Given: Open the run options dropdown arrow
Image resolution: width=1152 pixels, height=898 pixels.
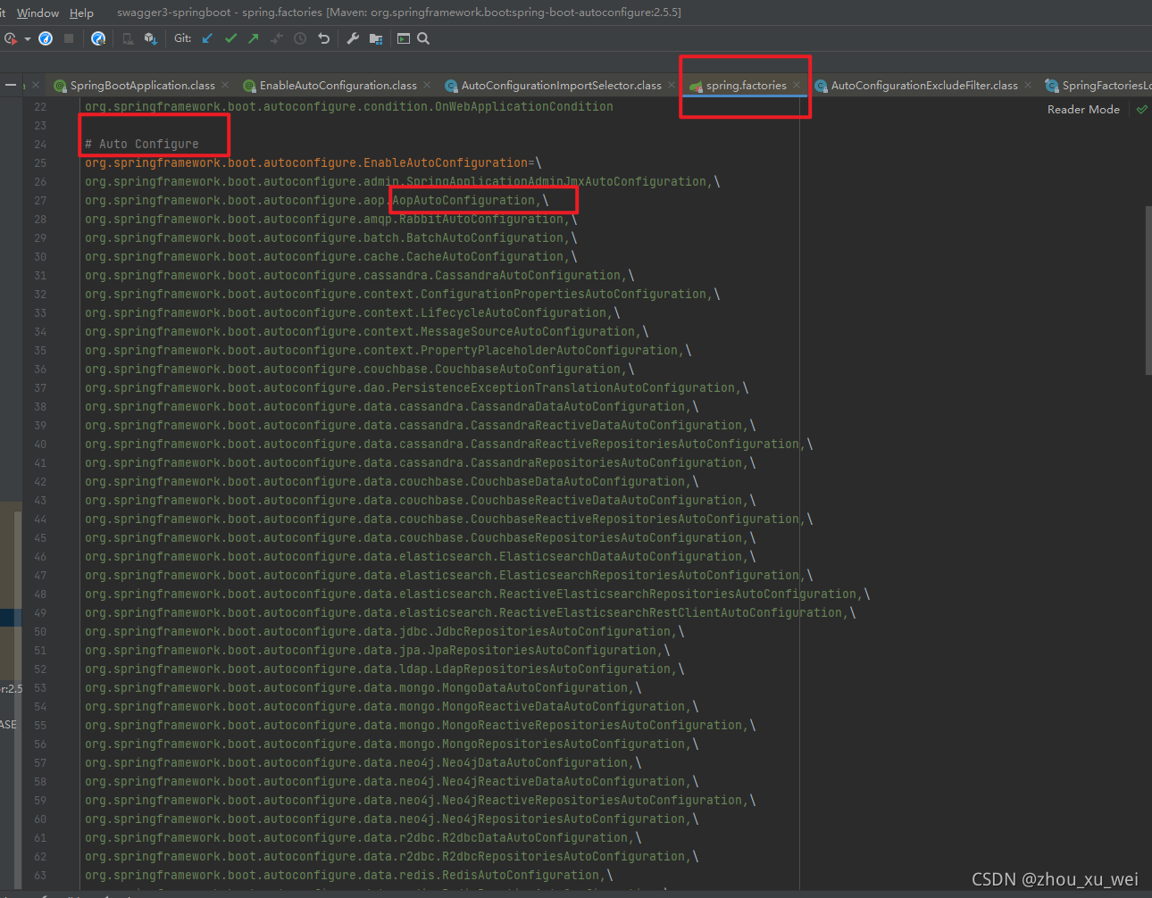Looking at the screenshot, I should pyautogui.click(x=28, y=39).
